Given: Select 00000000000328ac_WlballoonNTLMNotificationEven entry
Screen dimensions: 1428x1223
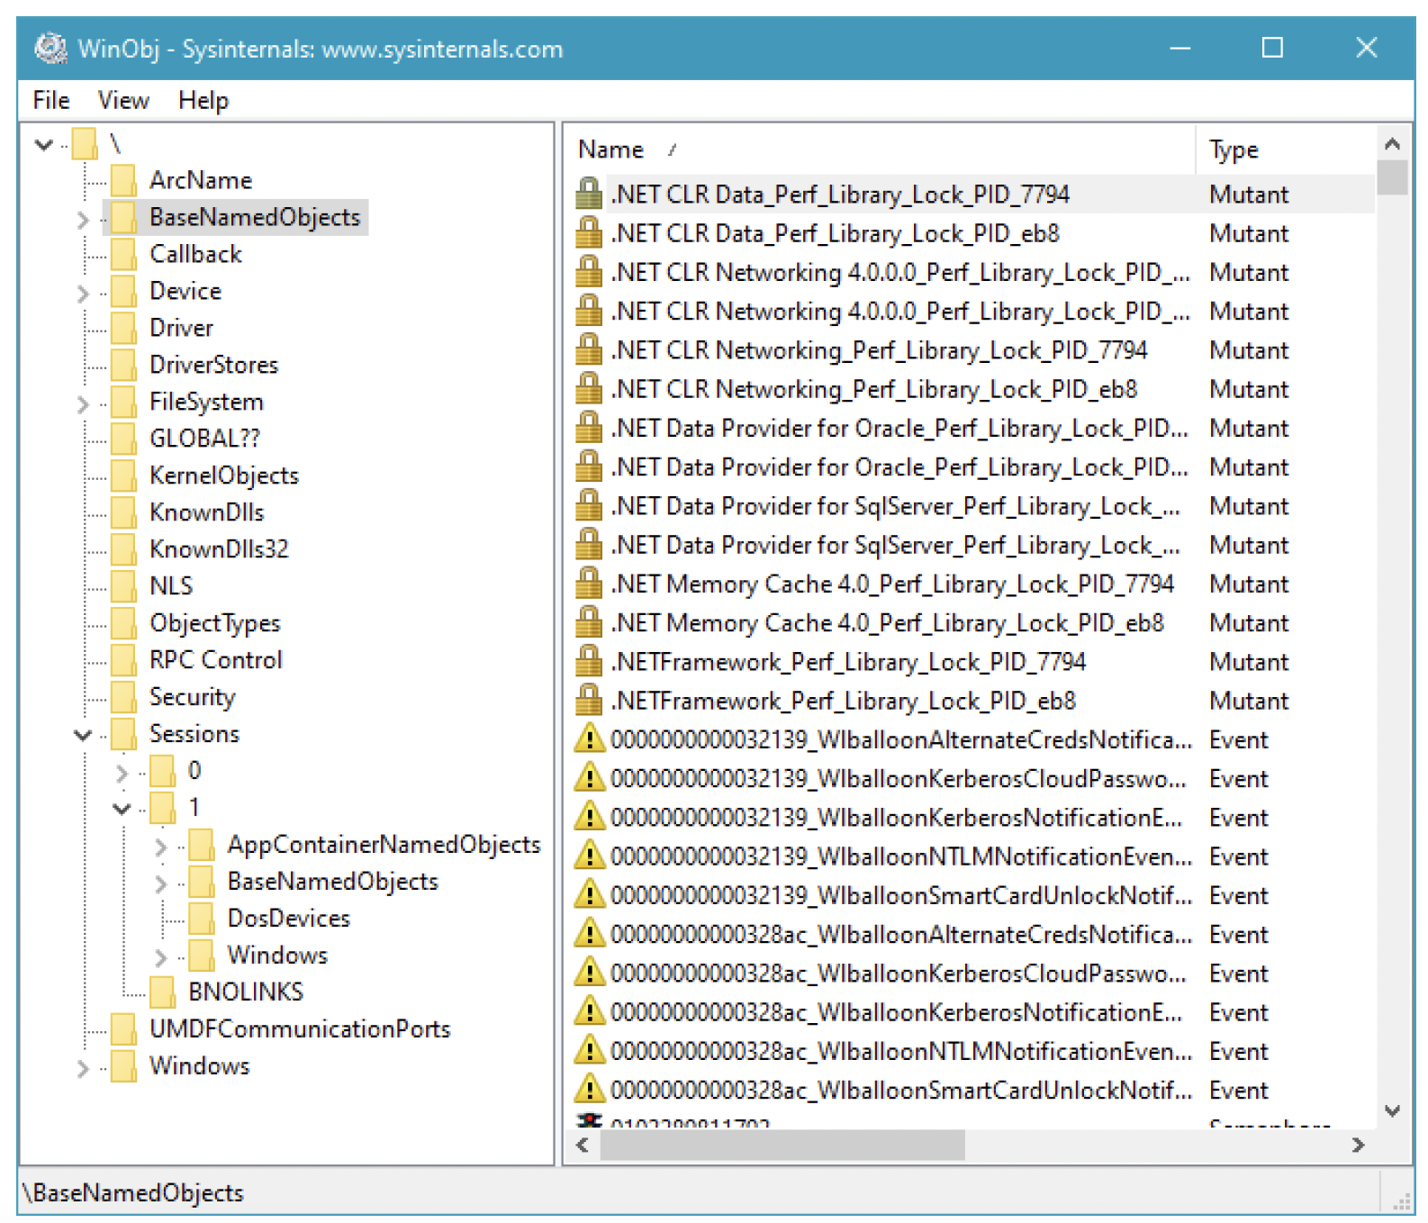Looking at the screenshot, I should [x=900, y=1052].
